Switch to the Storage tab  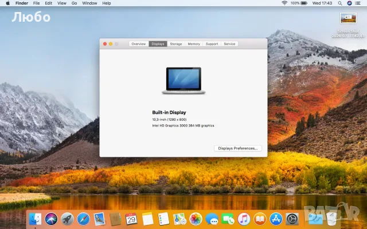(x=176, y=44)
